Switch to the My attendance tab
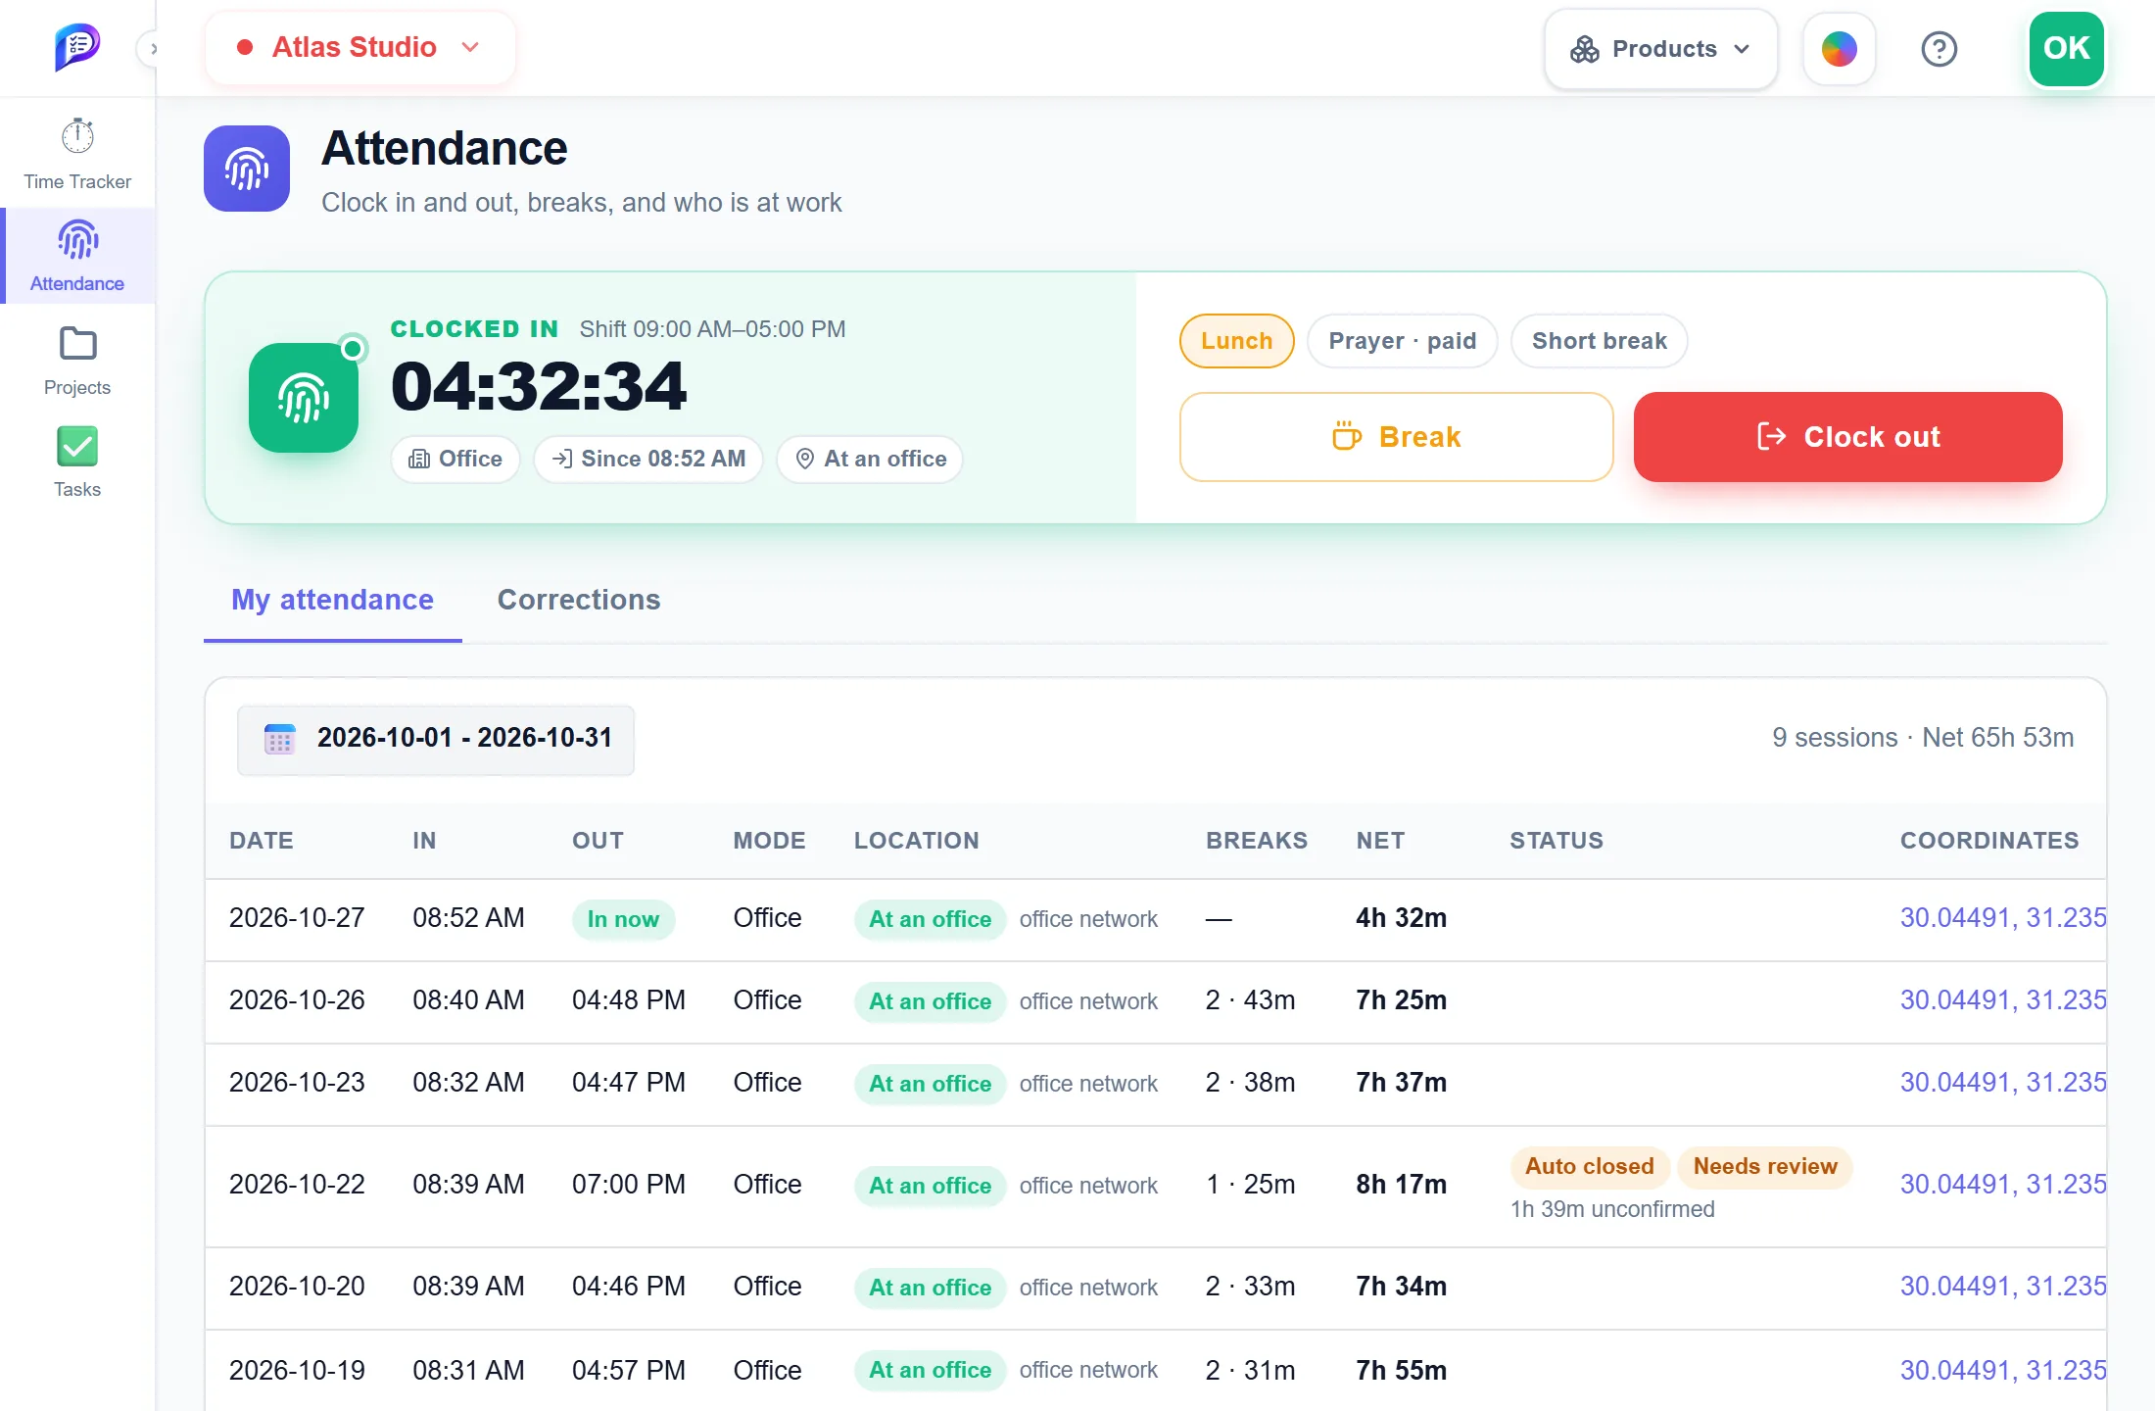Screen dimensions: 2155x1411 click(332, 600)
